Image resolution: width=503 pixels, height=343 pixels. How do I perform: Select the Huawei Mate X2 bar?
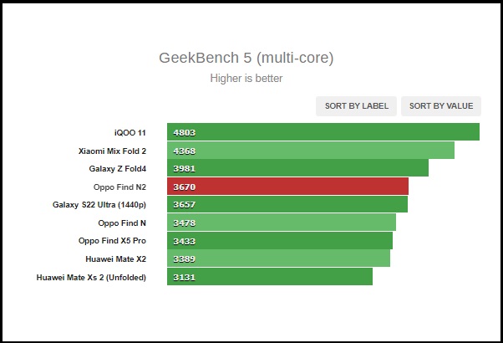pos(278,259)
